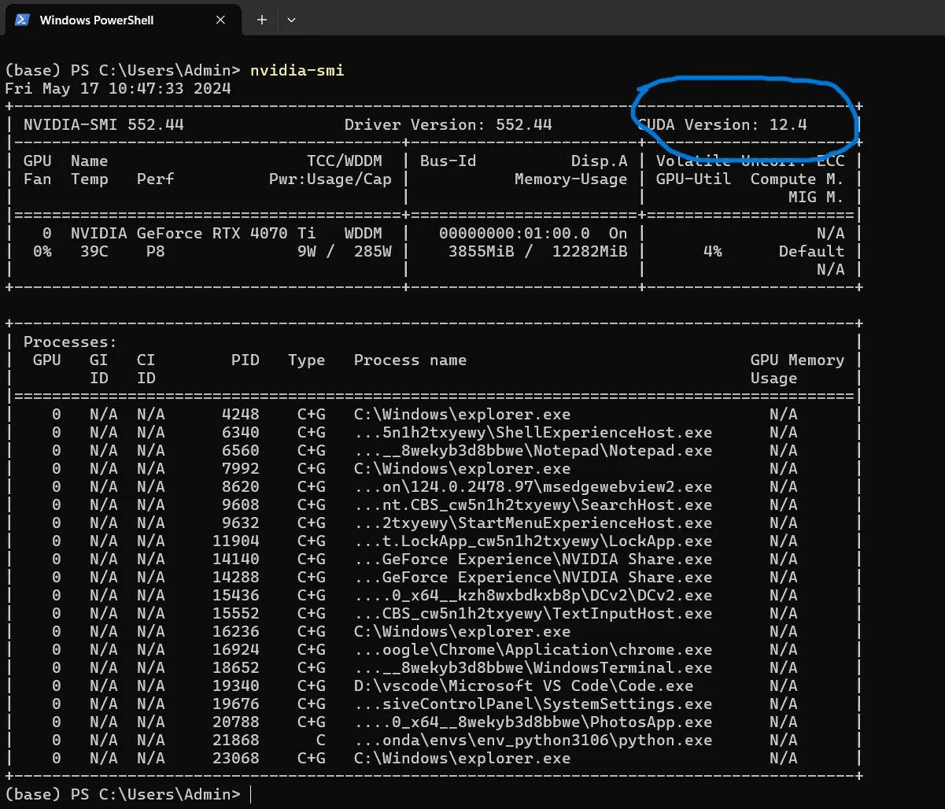Click the StartMenuExperienceHost.exe process name
This screenshot has height=809, width=945.
(533, 523)
